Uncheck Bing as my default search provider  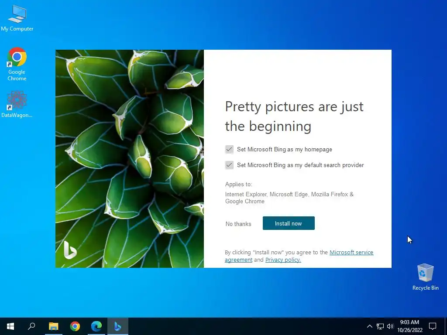229,165
